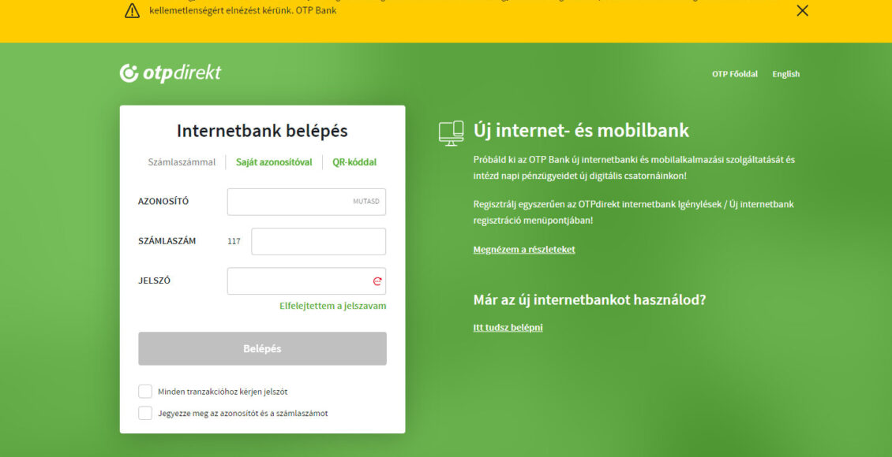
Task: Switch language to English
Action: (785, 74)
